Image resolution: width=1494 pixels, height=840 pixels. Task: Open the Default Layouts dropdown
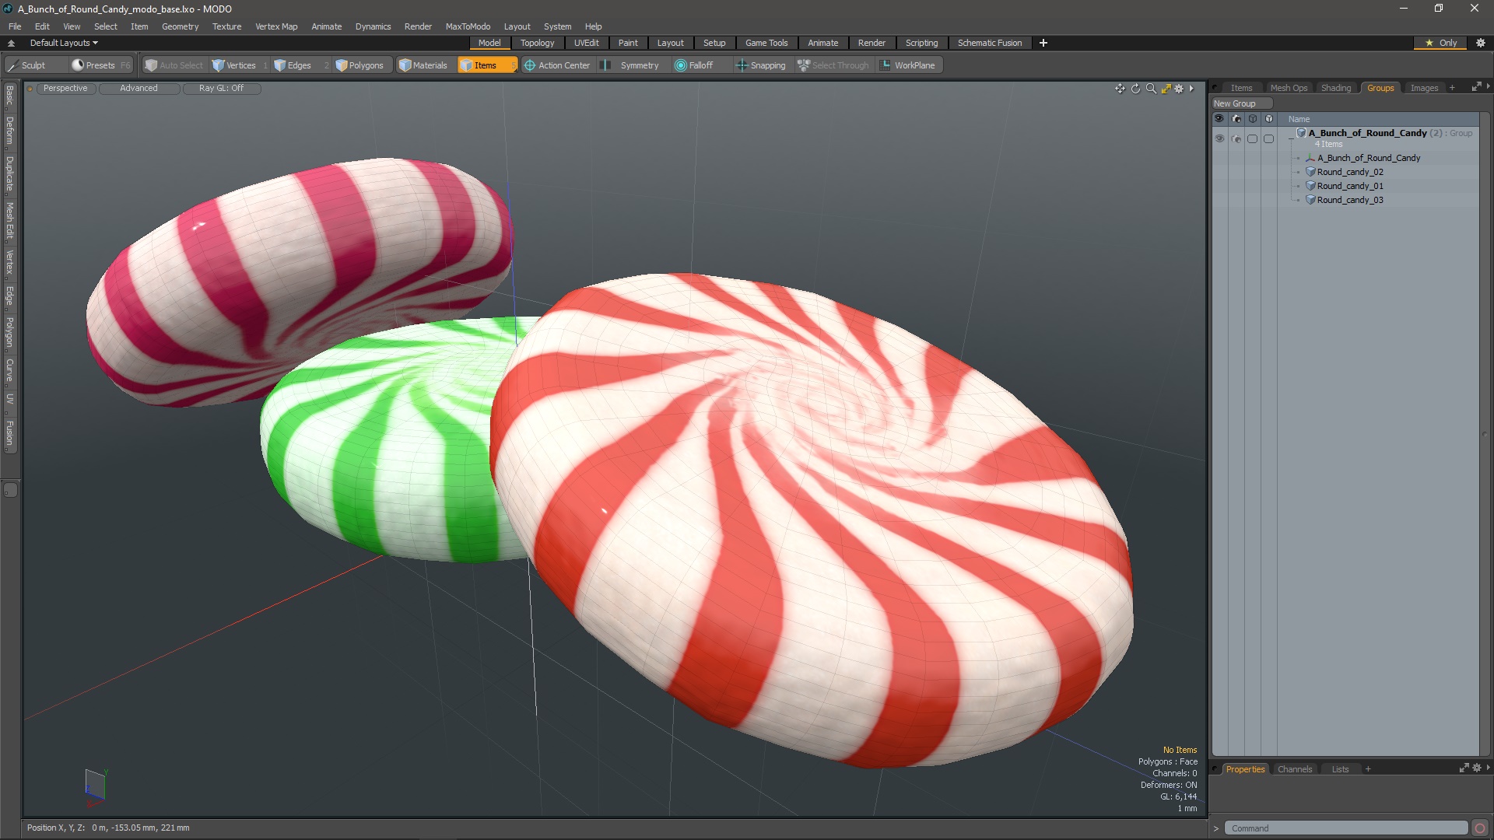64,43
